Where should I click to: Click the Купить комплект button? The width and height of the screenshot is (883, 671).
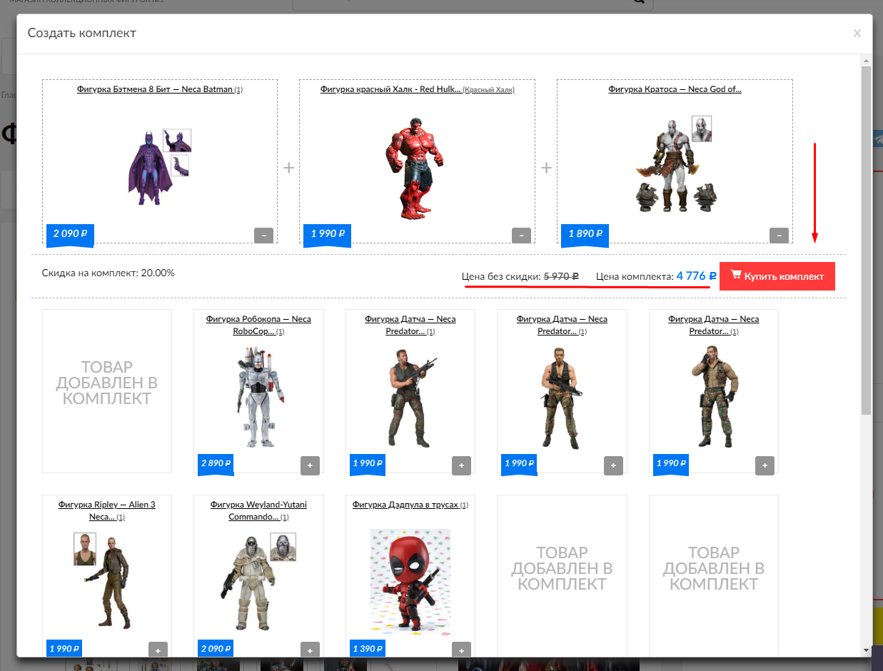777,276
